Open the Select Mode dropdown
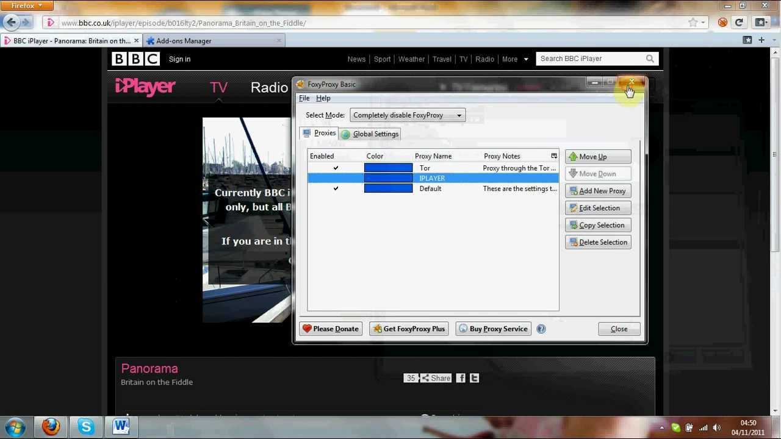This screenshot has height=439, width=781. coord(408,115)
